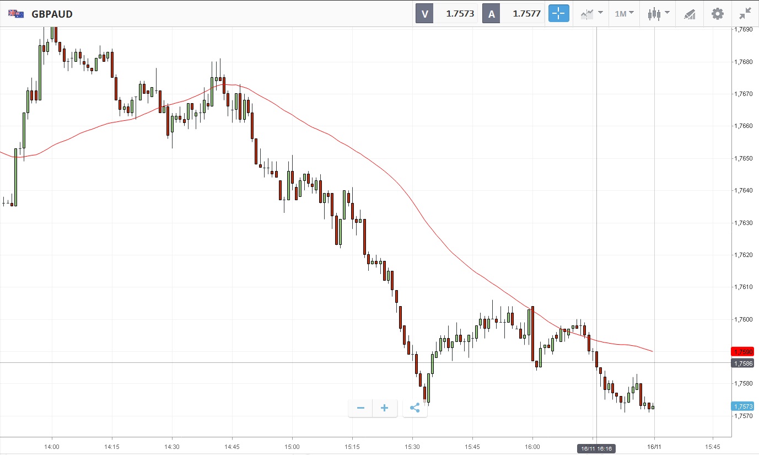Click the GBPAUD instrument name

click(x=52, y=14)
